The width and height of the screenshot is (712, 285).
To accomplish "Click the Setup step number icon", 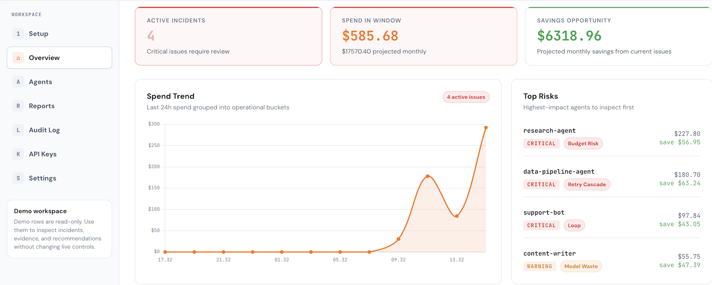I will tap(18, 34).
